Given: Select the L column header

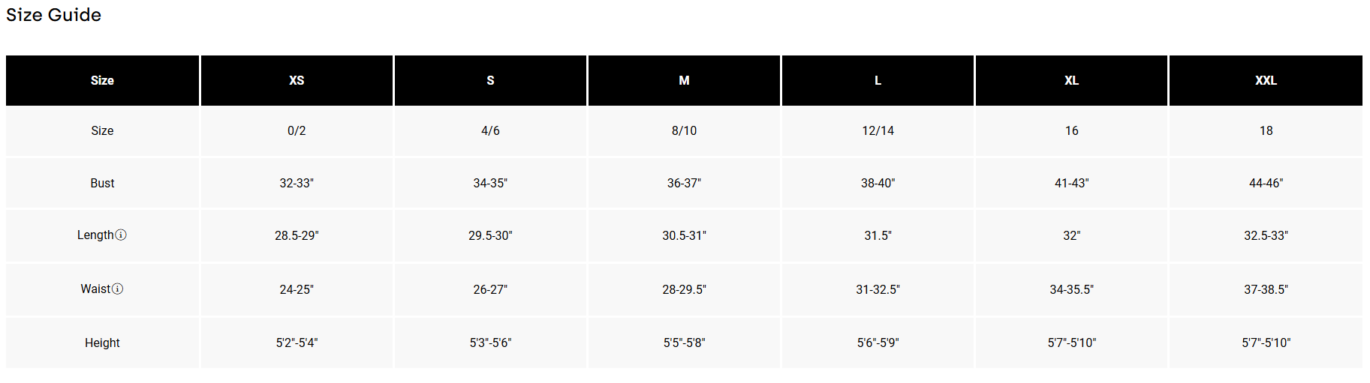Looking at the screenshot, I should (878, 80).
